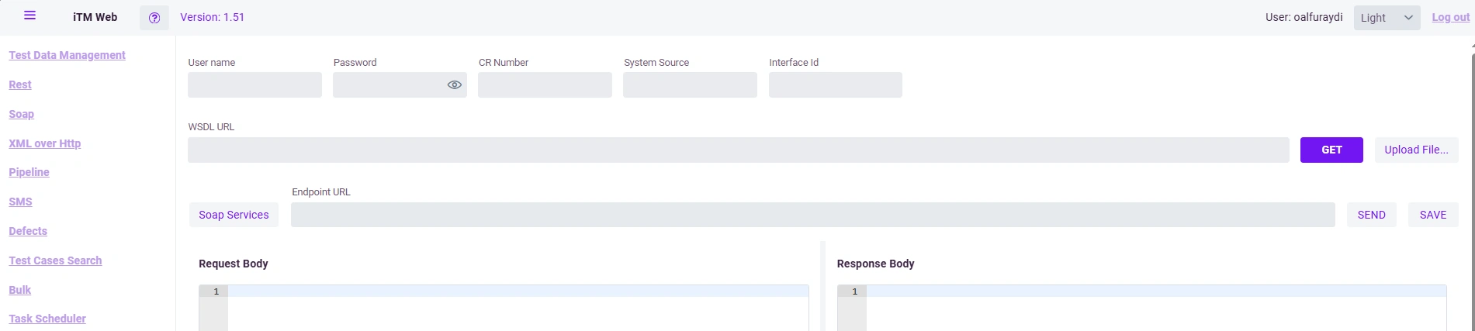Open Test Cases Search page
The image size is (1475, 331).
coord(55,261)
